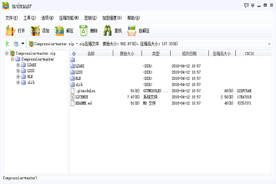Viewport: 276px width, 184px height.
Task: Click the winuar logo icon in title bar
Action: (6, 6)
